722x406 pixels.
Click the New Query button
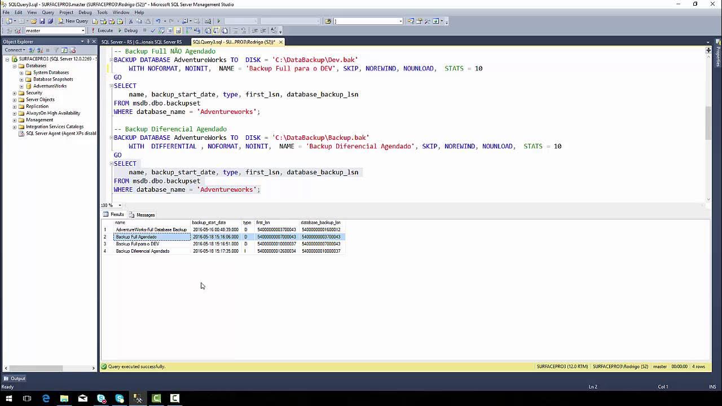coord(73,21)
